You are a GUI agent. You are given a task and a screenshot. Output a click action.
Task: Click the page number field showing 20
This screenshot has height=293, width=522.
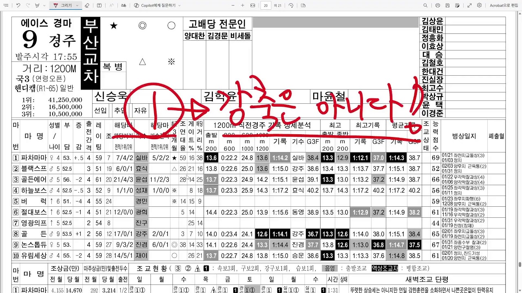coord(266,5)
